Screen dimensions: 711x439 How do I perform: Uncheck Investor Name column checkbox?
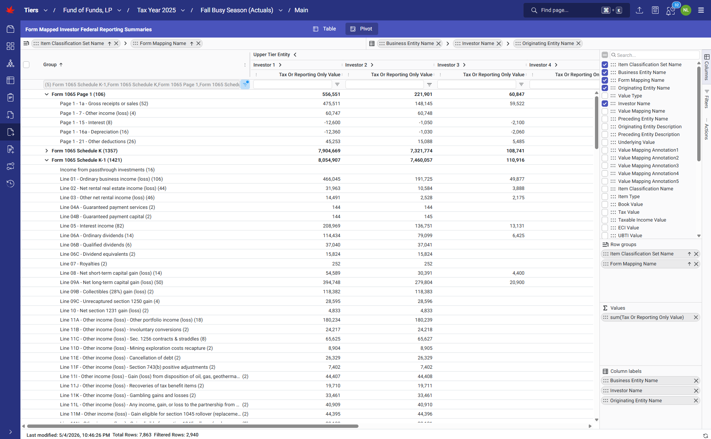click(x=605, y=104)
